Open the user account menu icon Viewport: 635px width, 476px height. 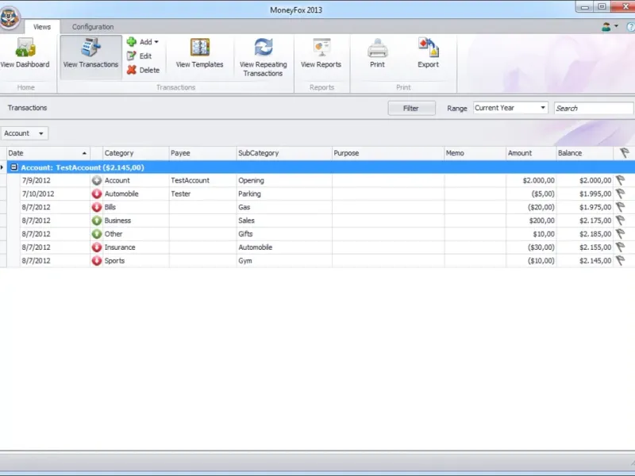tap(606, 27)
